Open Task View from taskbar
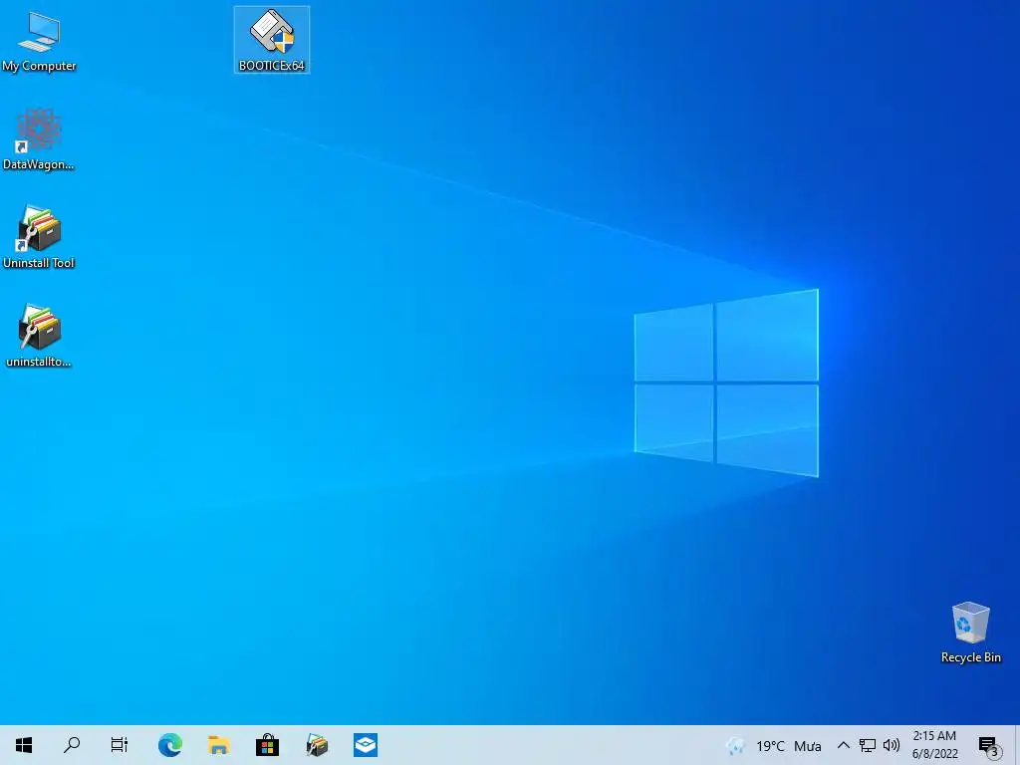Screen dimensions: 1020x765 (120, 745)
